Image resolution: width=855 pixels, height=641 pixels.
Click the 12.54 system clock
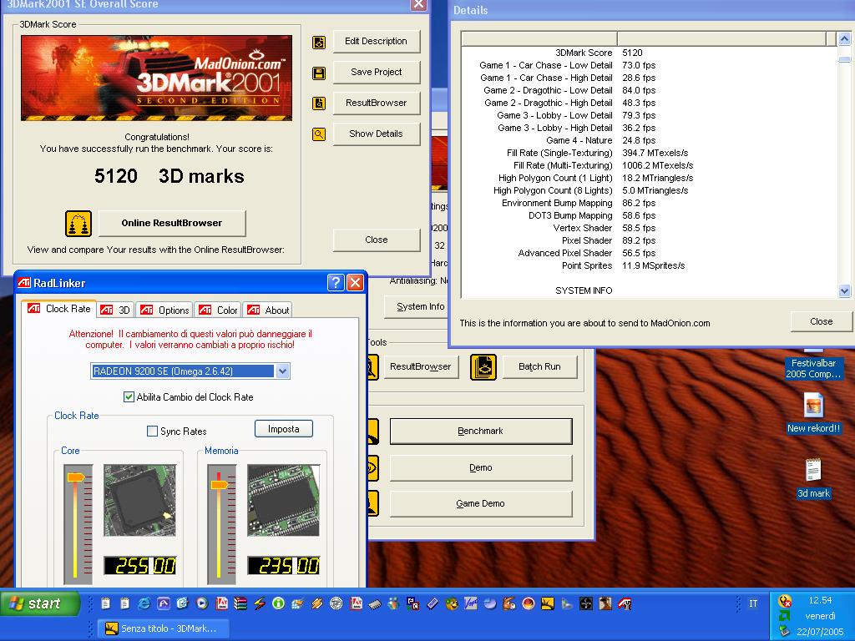click(820, 600)
